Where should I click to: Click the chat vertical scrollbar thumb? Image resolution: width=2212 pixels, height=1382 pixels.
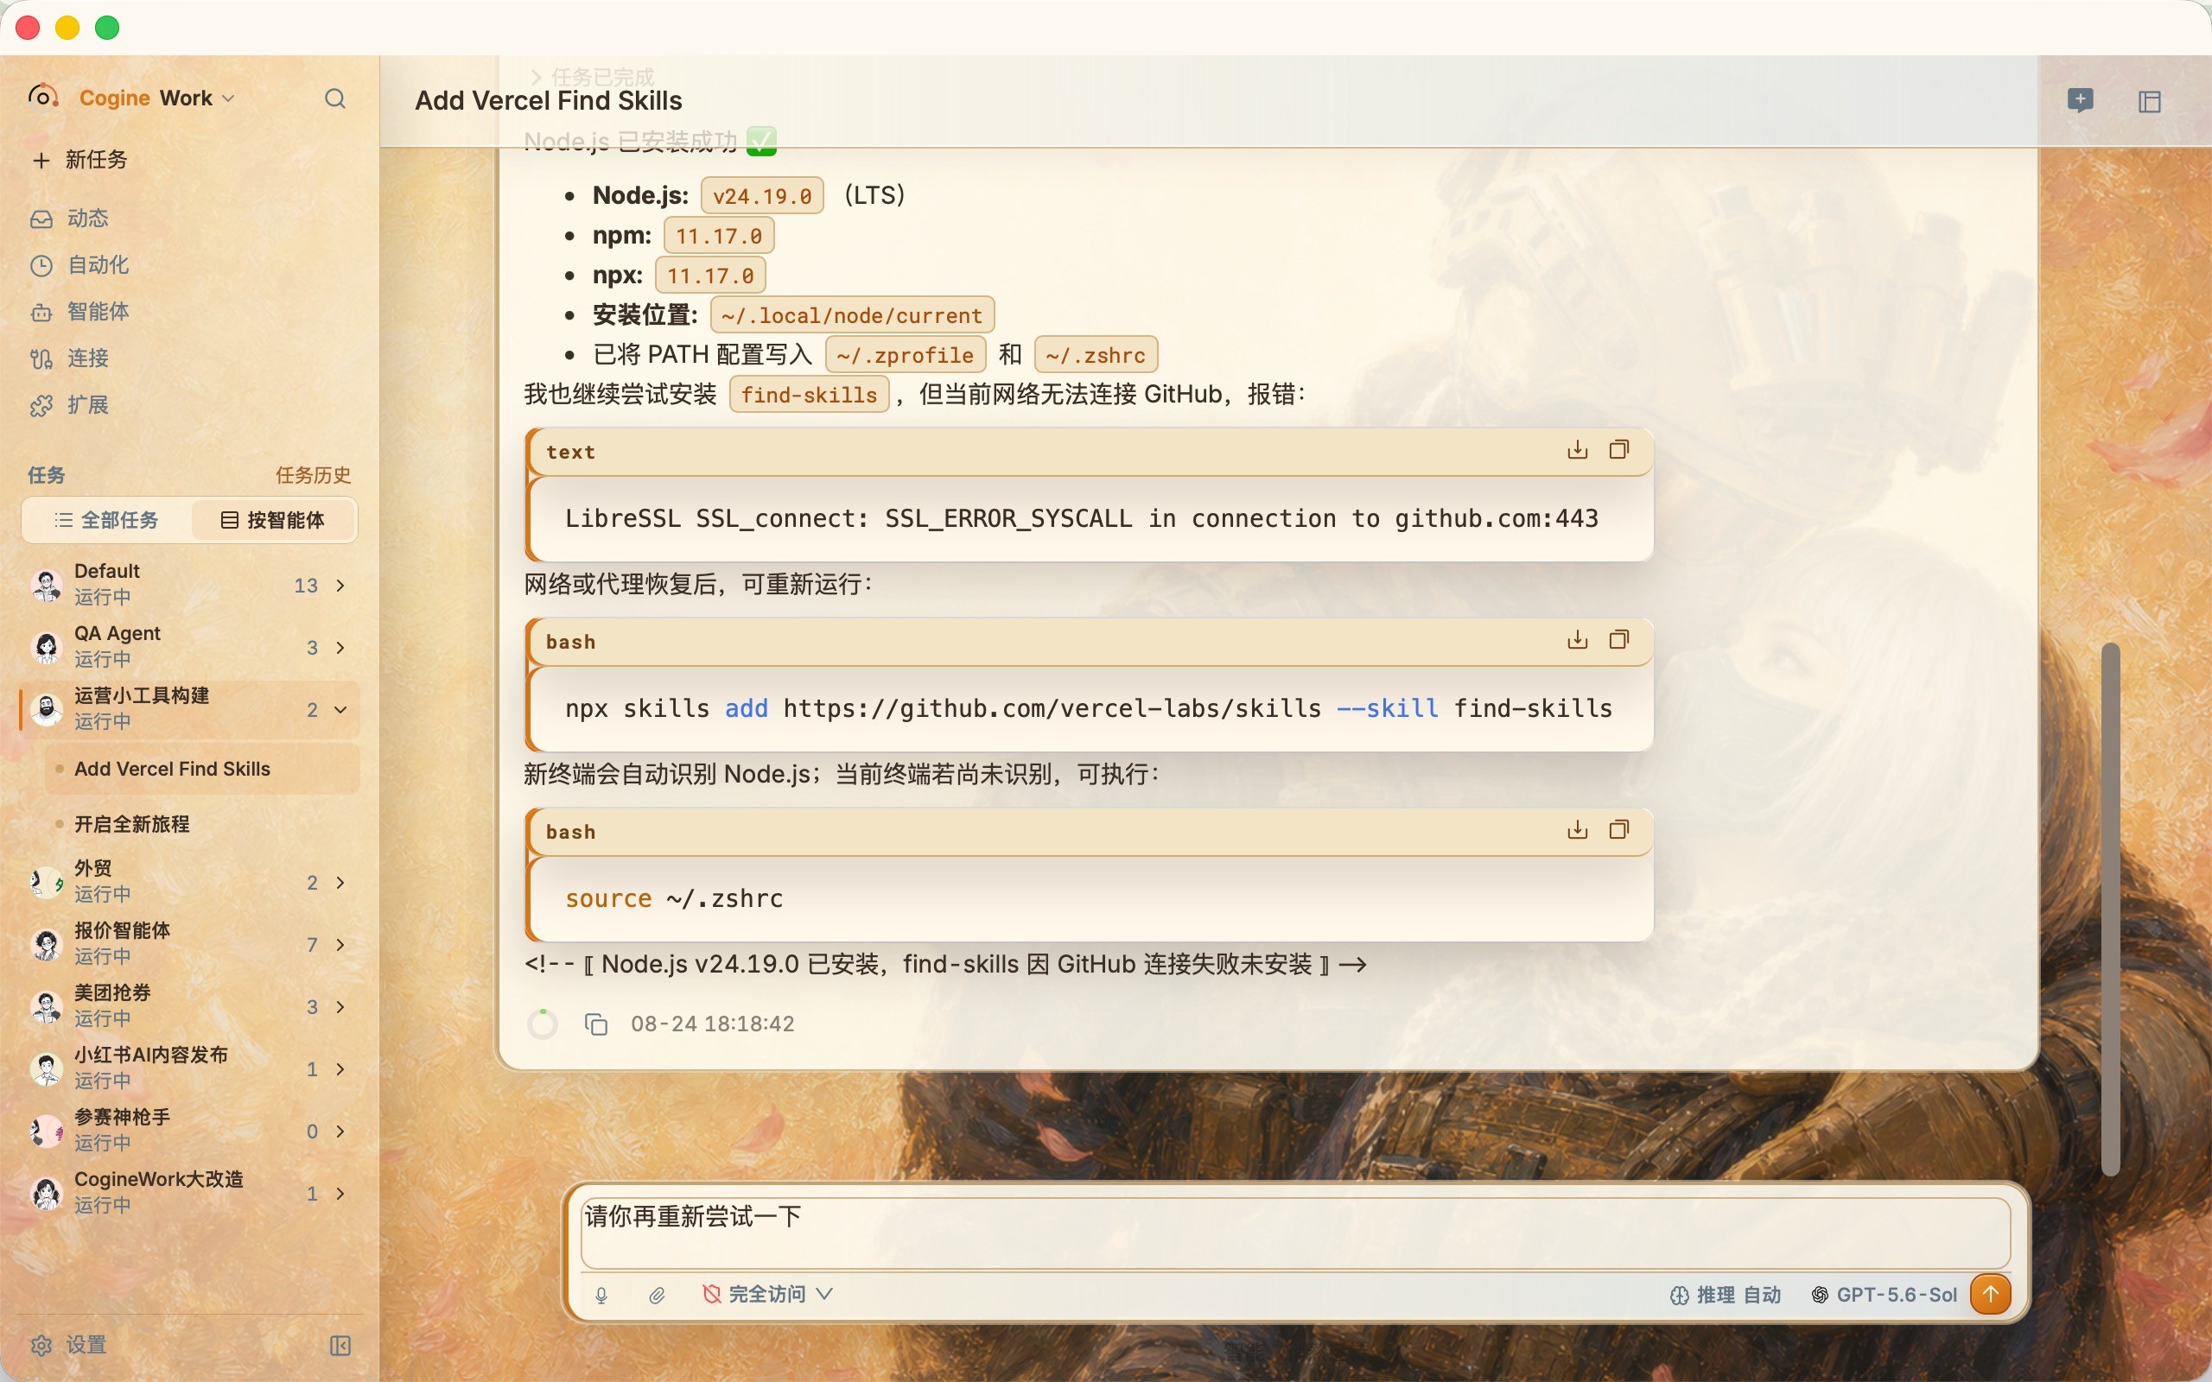tap(2110, 909)
